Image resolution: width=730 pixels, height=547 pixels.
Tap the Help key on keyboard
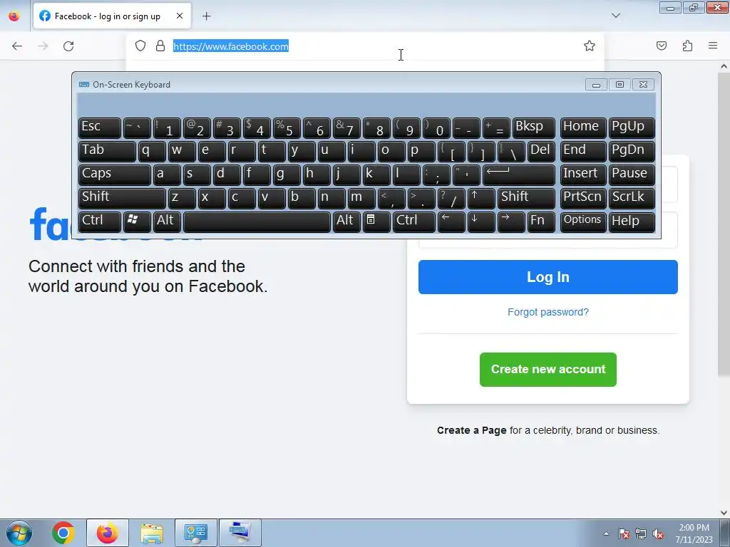pyautogui.click(x=632, y=222)
